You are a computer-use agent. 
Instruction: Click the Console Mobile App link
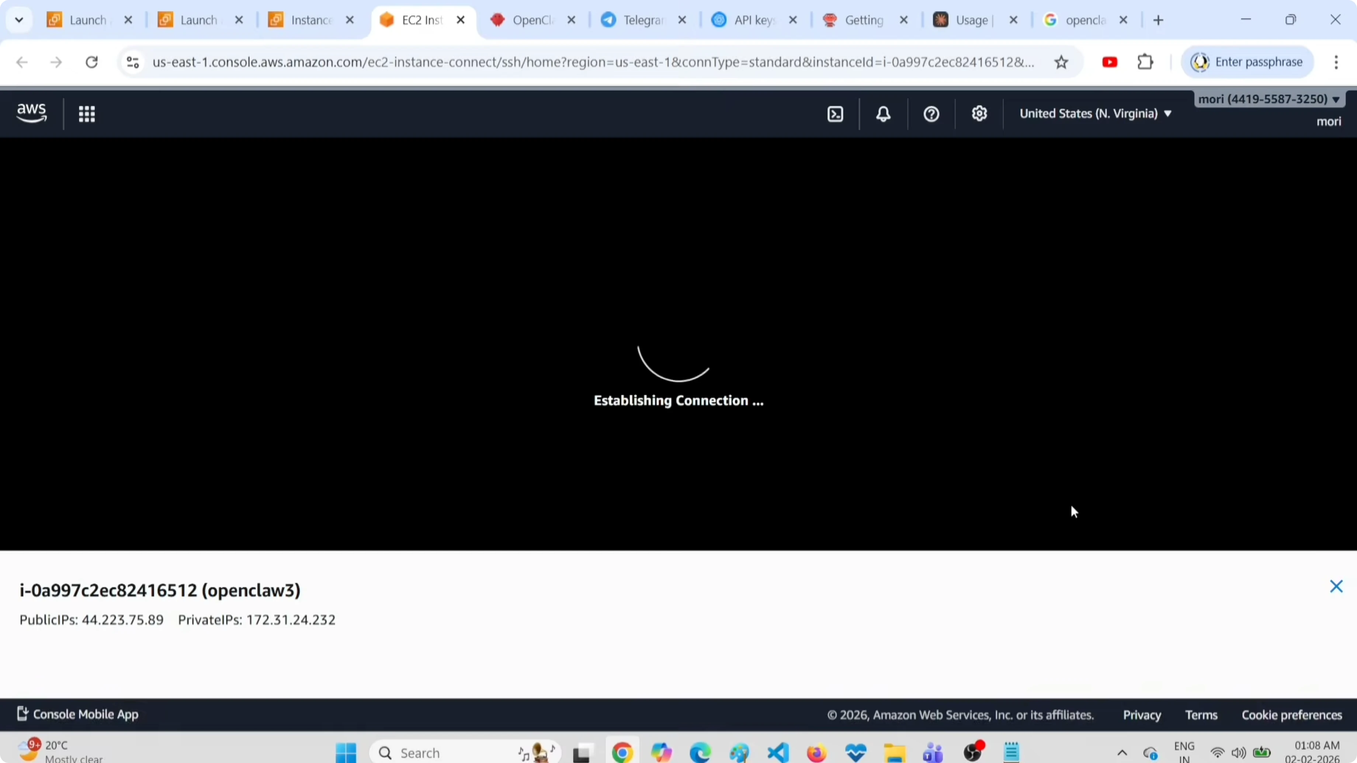pos(77,714)
